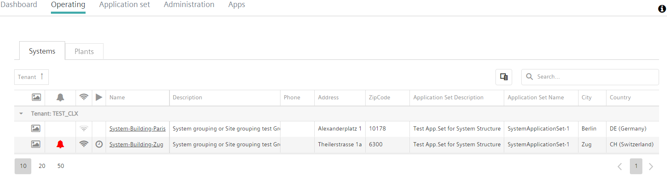
Task: Open System-Building-Zug link
Action: pyautogui.click(x=136, y=145)
